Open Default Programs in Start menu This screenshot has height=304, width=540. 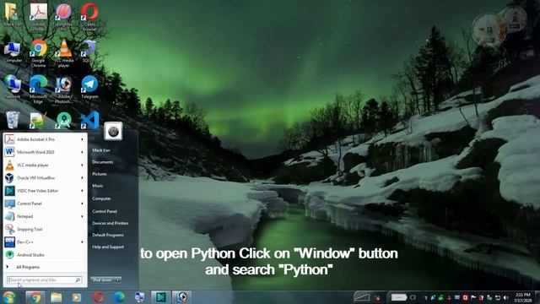pyautogui.click(x=108, y=235)
